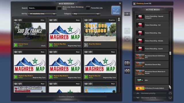Screen dimensions: 184x103
Task: Favourite the Sud de France mod star
Action: pos(16,20)
